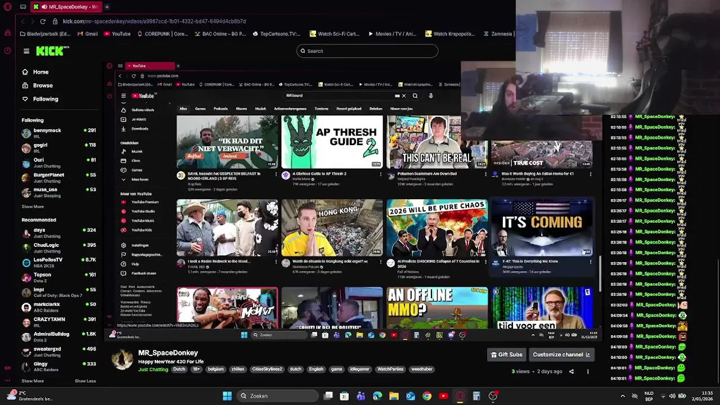Click the idlegamer tag
The image size is (720, 405).
[x=359, y=370]
